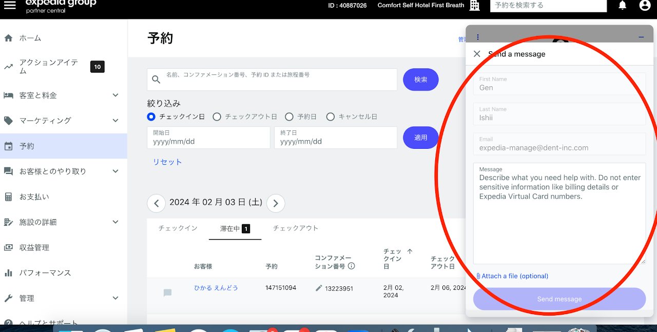Click the property building icon
Viewport: 657px width, 332px height.
pos(475,6)
